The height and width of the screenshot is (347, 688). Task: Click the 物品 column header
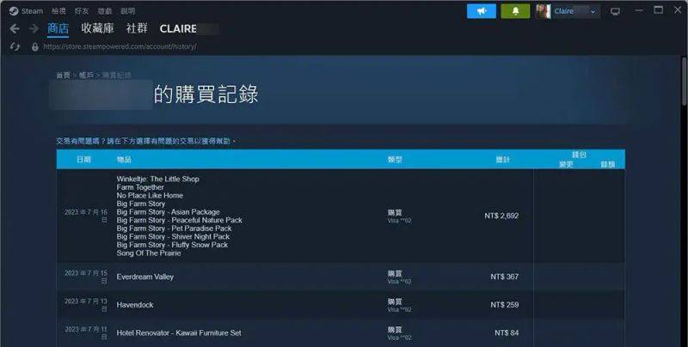[124, 160]
